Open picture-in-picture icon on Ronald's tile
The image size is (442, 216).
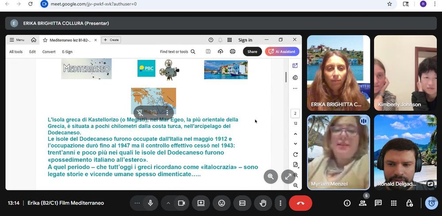click(431, 184)
